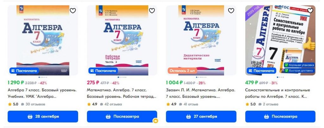
Task: Add to cart with 28 сентября delivery
Action: click(43, 116)
